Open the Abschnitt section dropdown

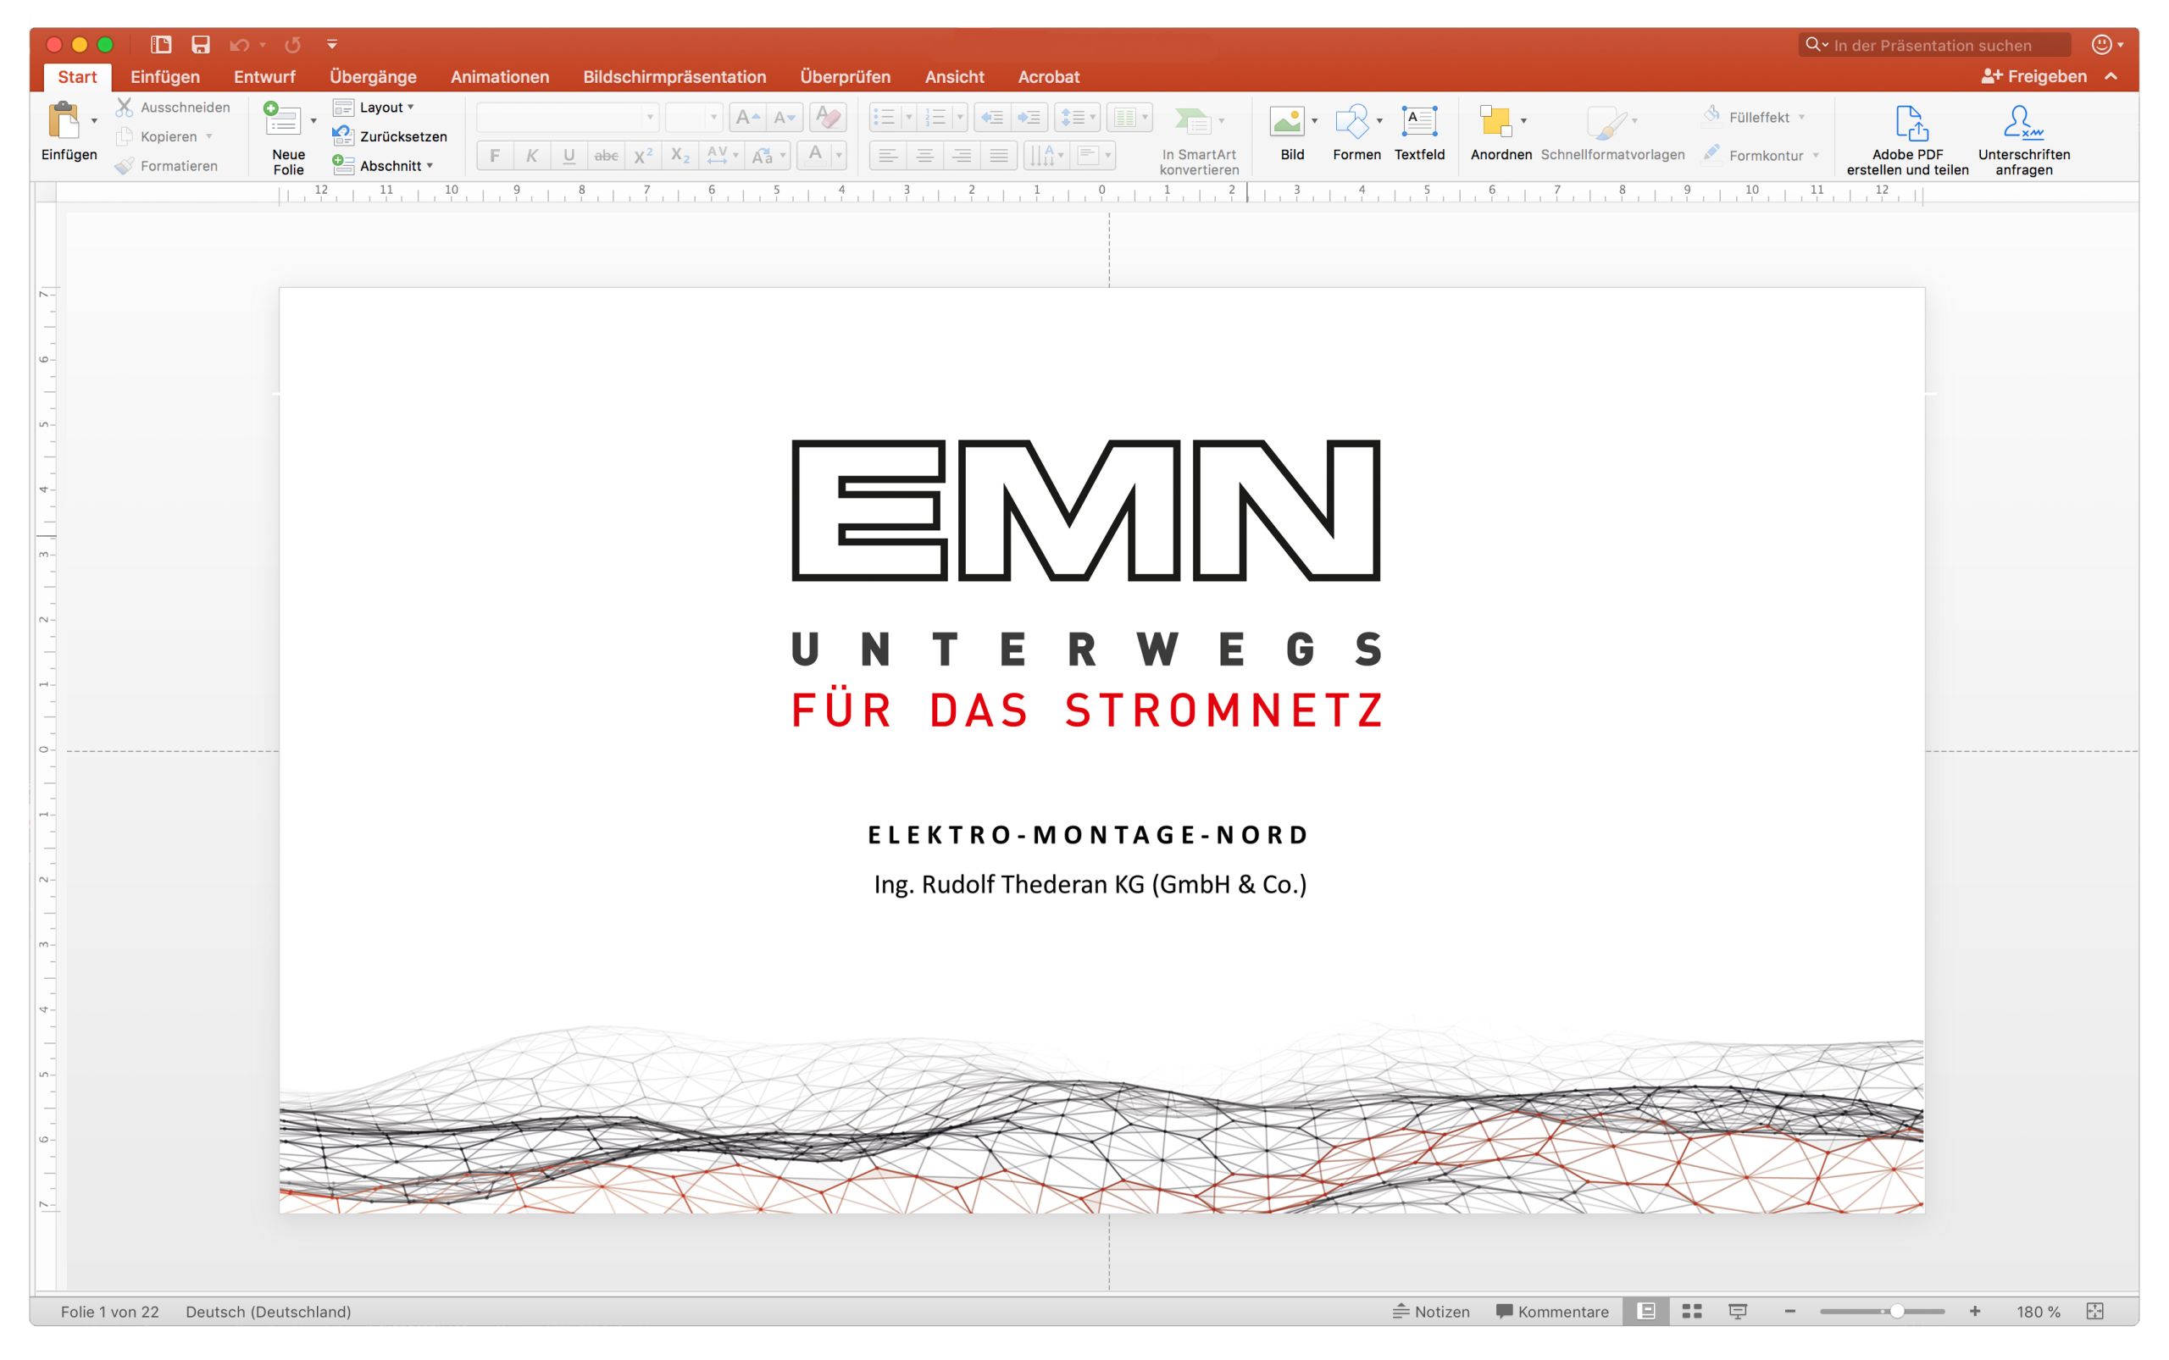click(382, 165)
